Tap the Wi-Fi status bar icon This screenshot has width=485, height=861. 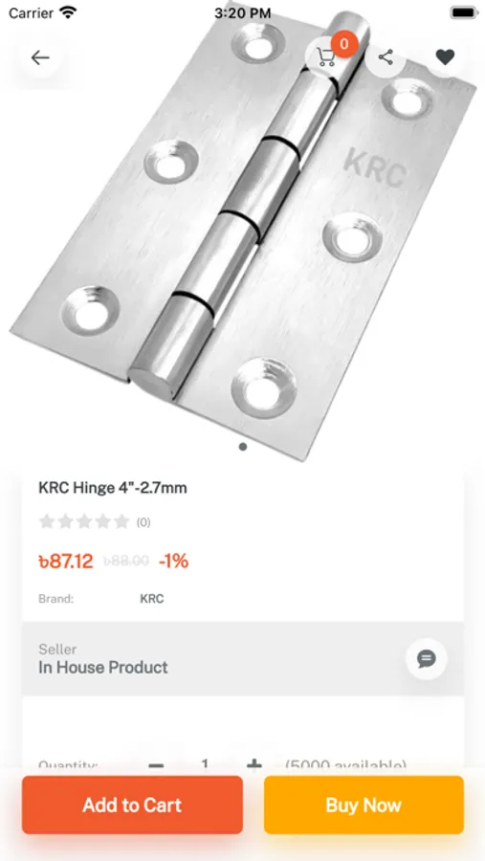click(x=69, y=12)
